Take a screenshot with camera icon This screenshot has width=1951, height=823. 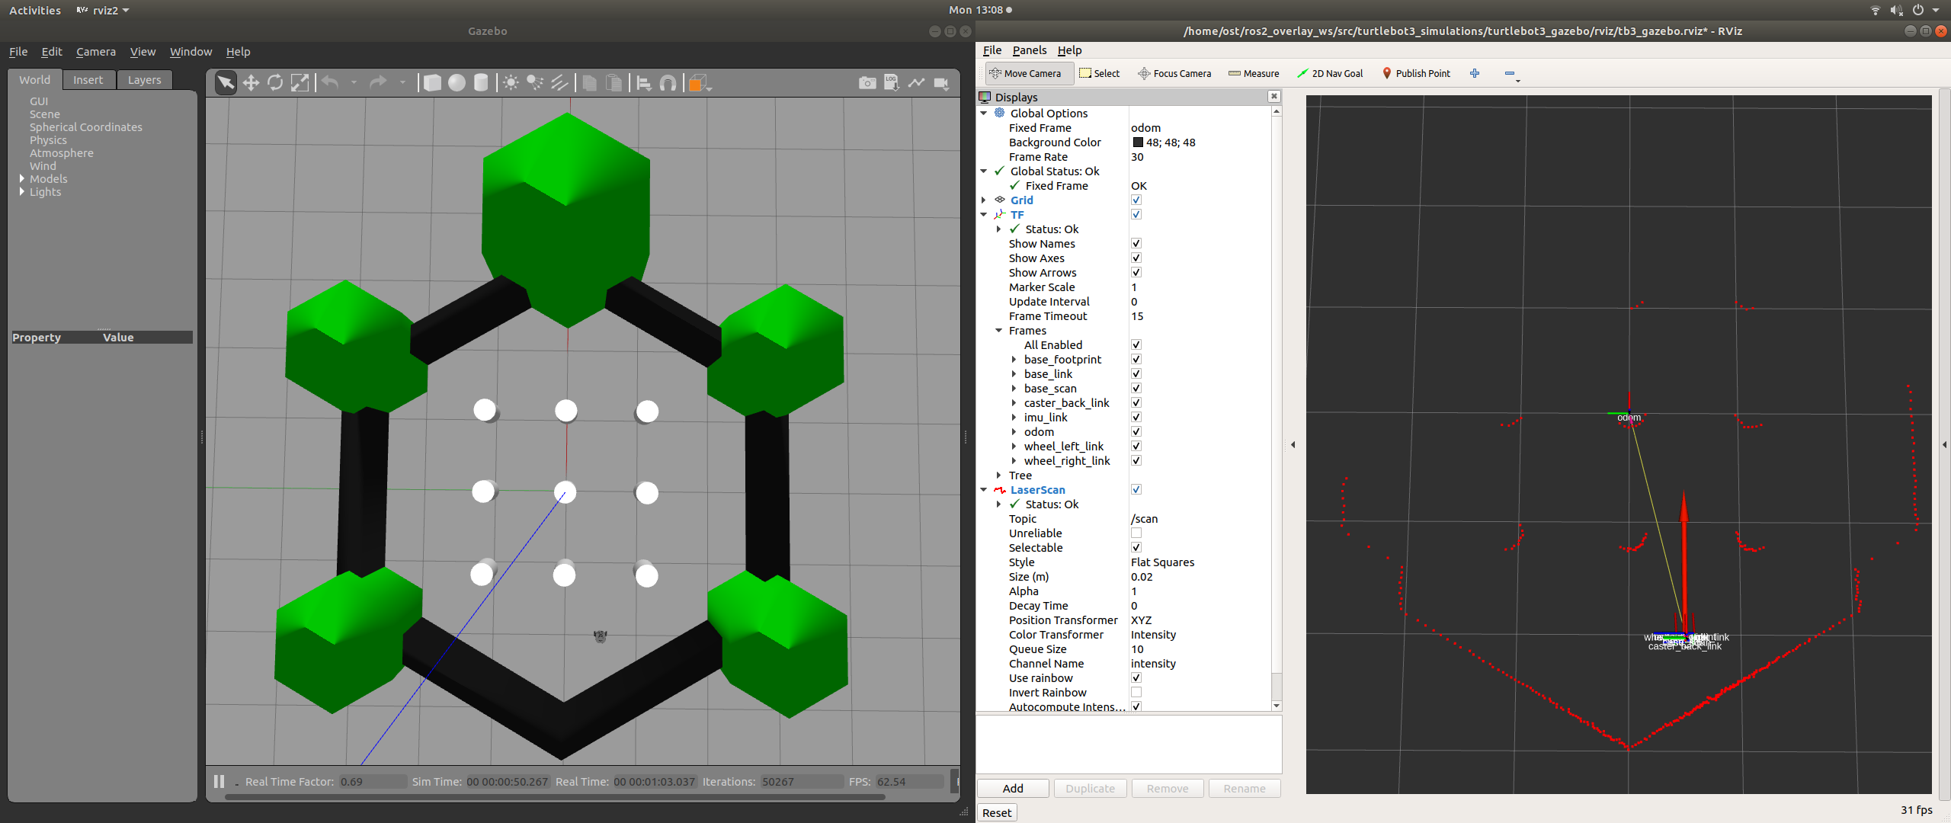click(x=867, y=83)
